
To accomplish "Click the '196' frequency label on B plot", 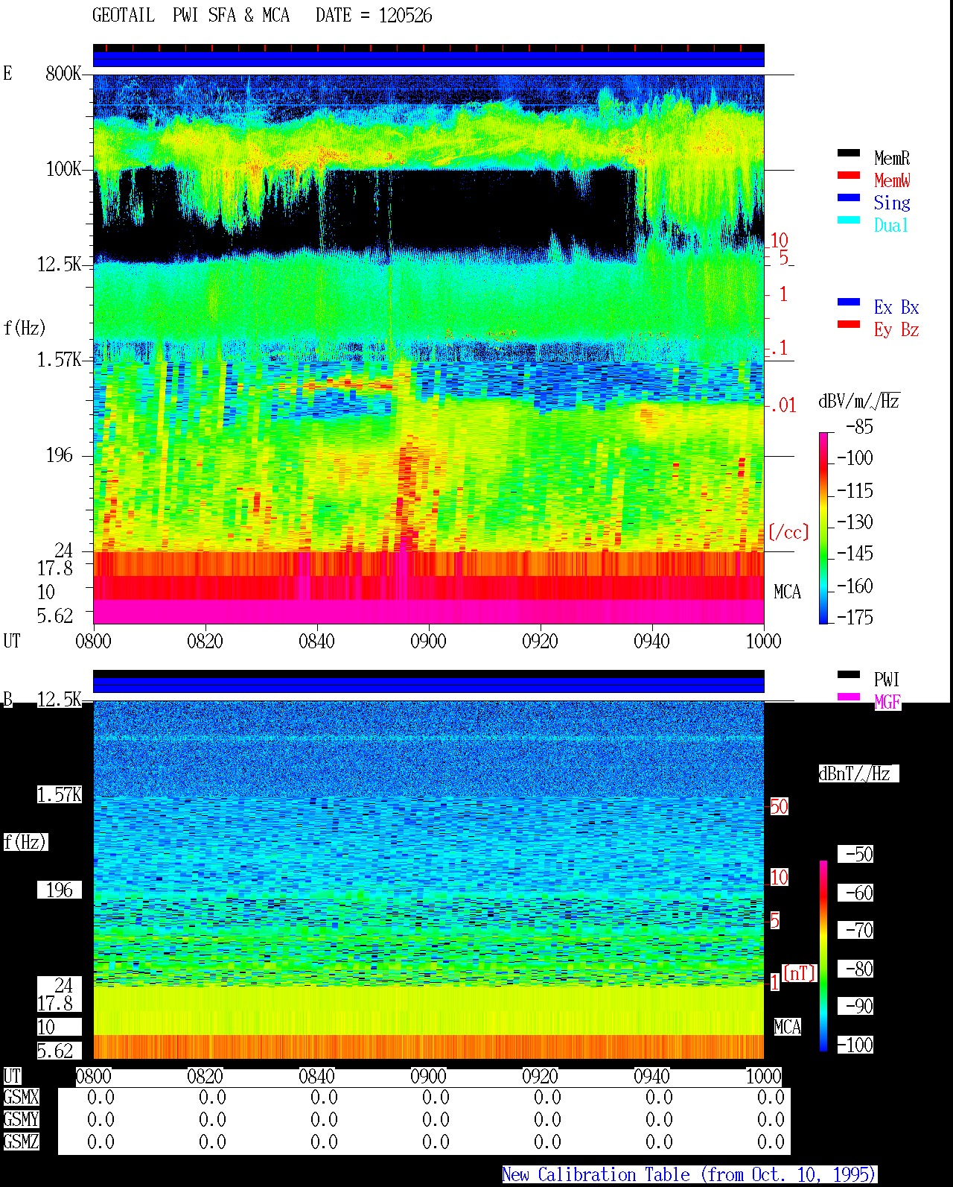I will tap(60, 890).
